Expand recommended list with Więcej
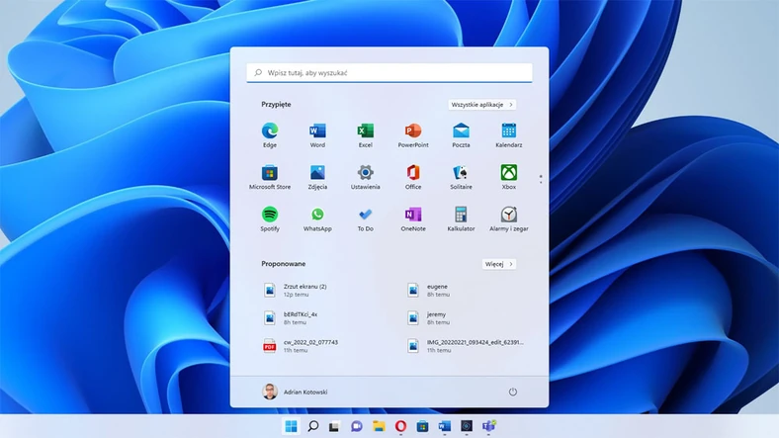Viewport: 779px width, 438px height. [x=499, y=264]
